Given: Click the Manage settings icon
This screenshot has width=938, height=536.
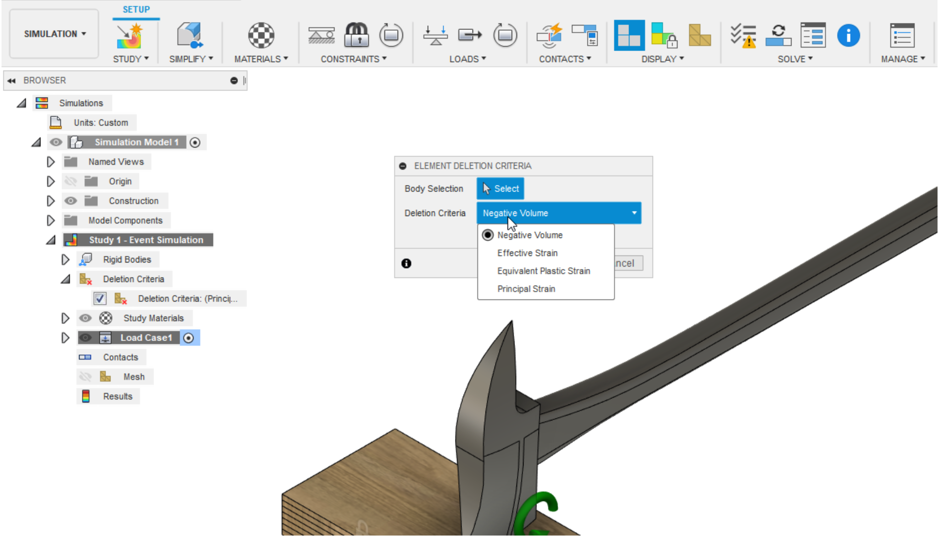Looking at the screenshot, I should 902,35.
